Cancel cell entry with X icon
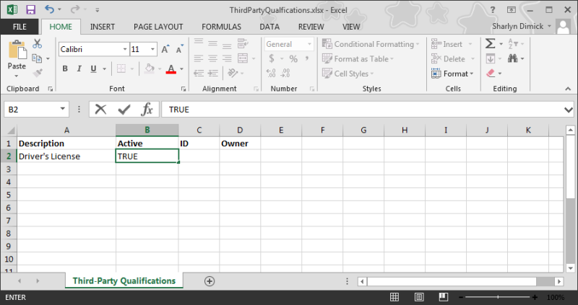The width and height of the screenshot is (578, 305). [x=100, y=109]
